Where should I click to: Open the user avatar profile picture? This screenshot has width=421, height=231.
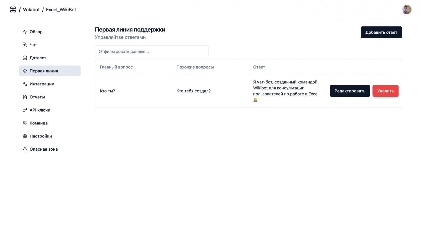click(406, 10)
